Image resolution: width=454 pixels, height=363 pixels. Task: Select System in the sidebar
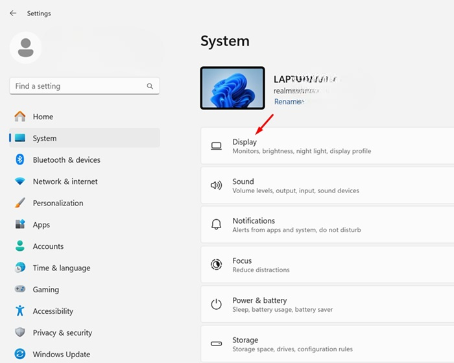point(84,138)
